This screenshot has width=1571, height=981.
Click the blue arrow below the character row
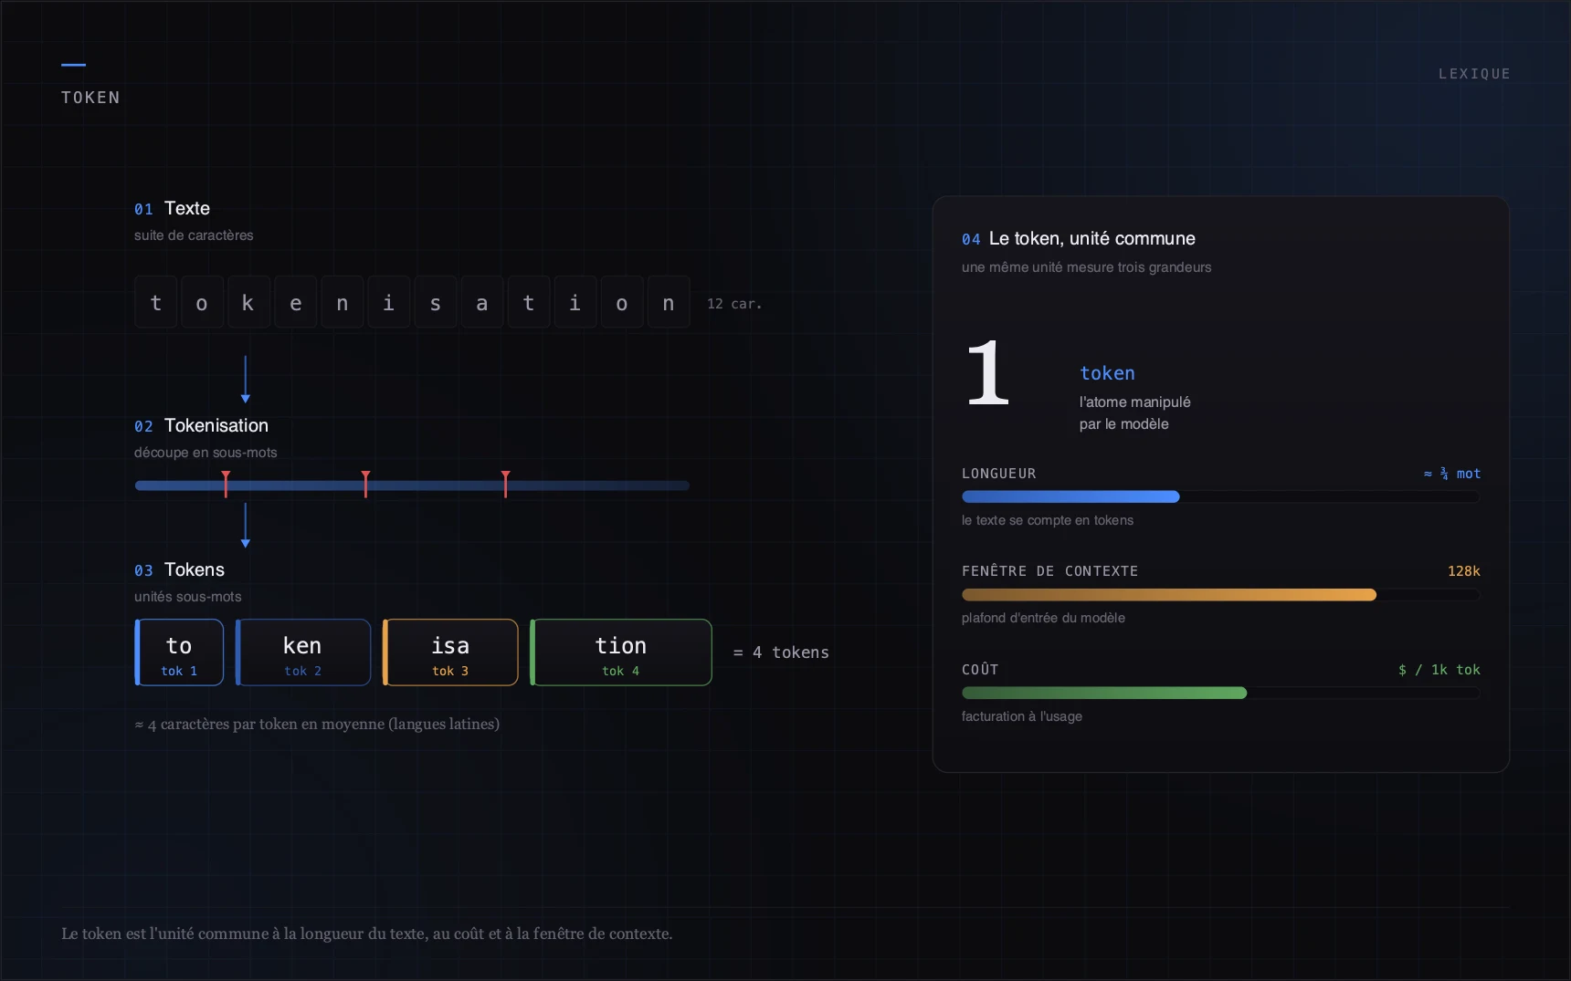(x=245, y=379)
